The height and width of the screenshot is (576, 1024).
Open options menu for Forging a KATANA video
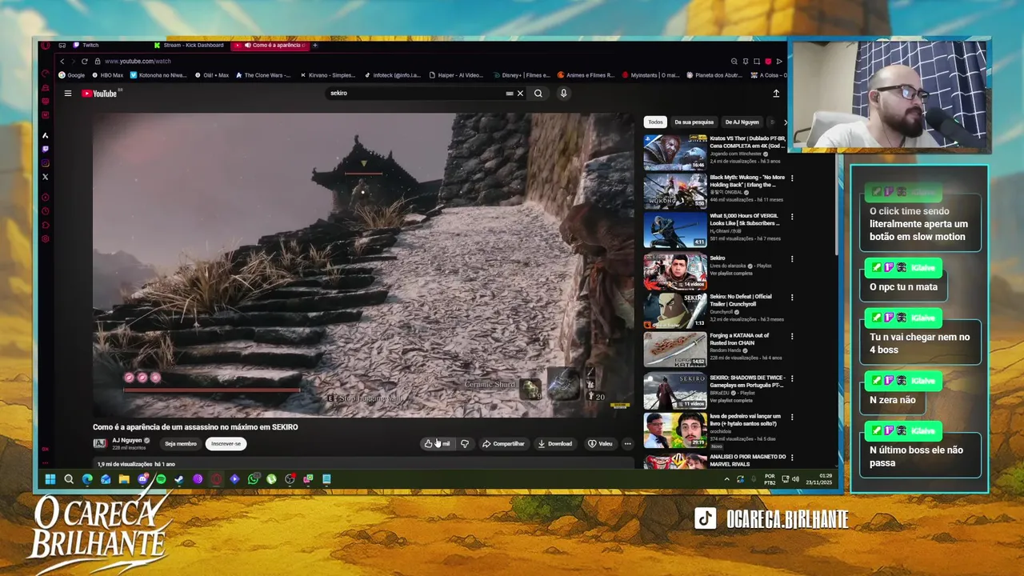792,337
